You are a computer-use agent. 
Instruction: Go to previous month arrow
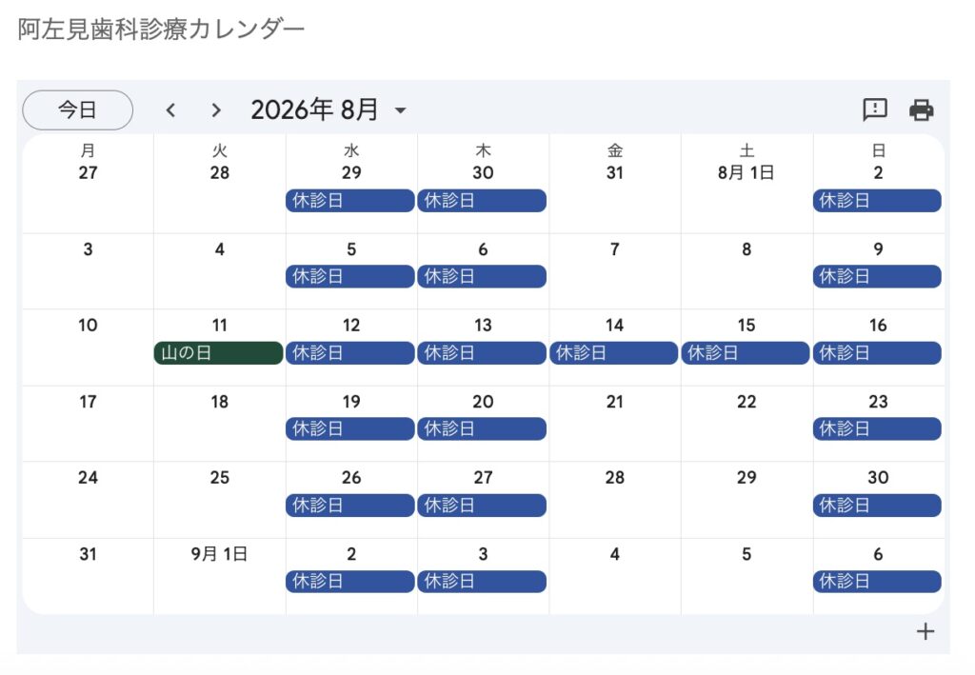pos(171,110)
